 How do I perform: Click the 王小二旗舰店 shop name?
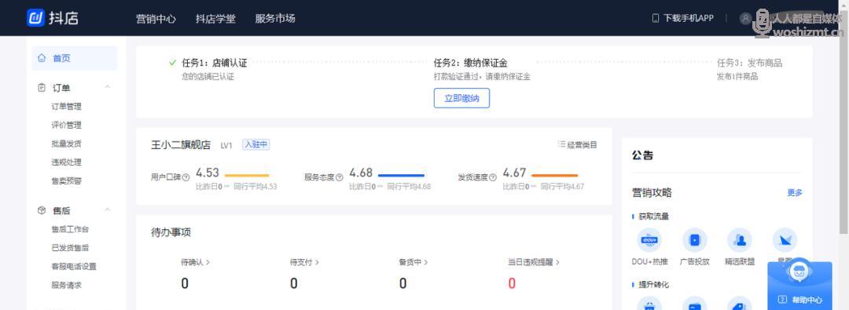[181, 145]
